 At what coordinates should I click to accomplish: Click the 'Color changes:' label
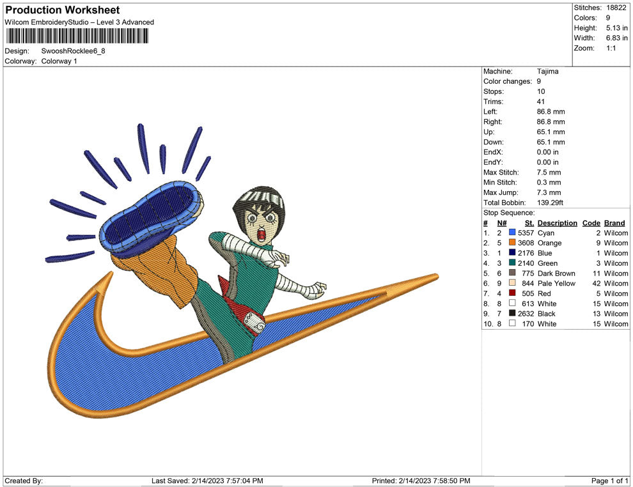[508, 82]
